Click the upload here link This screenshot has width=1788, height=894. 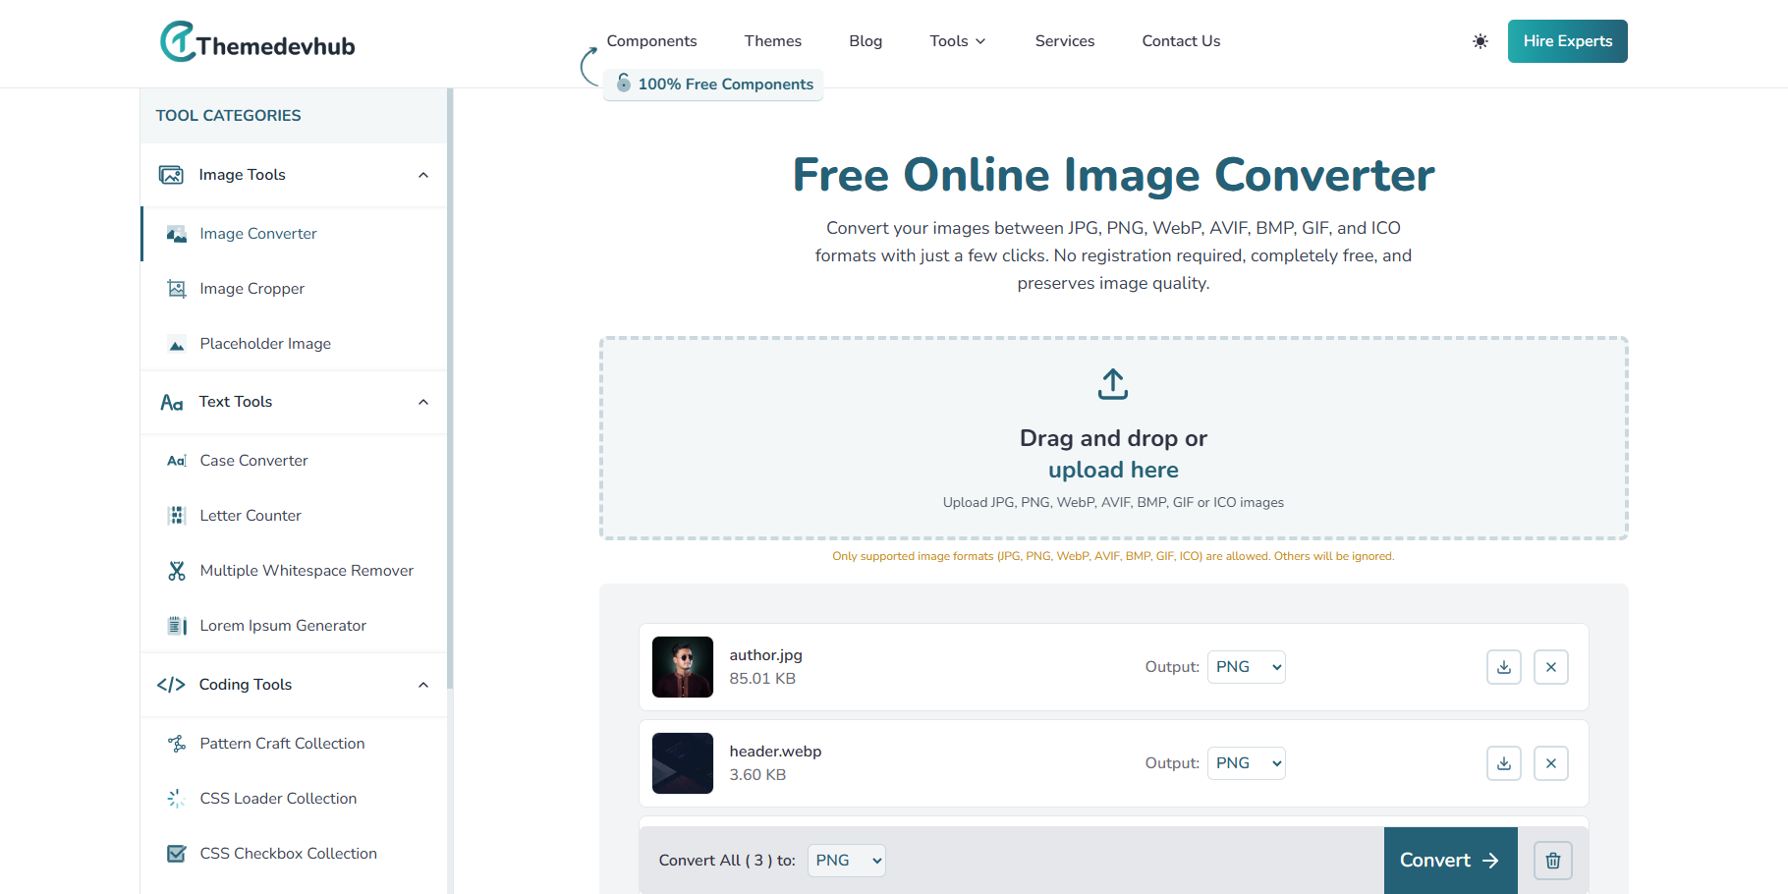(1112, 470)
